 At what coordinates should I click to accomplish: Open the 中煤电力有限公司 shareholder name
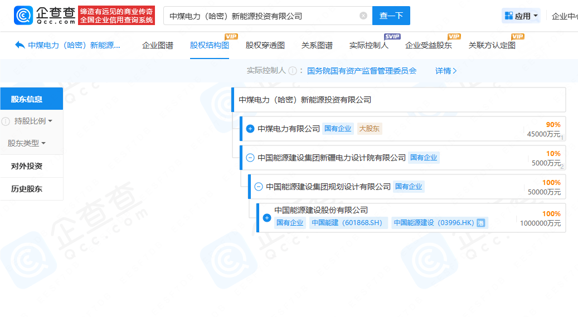(x=289, y=129)
